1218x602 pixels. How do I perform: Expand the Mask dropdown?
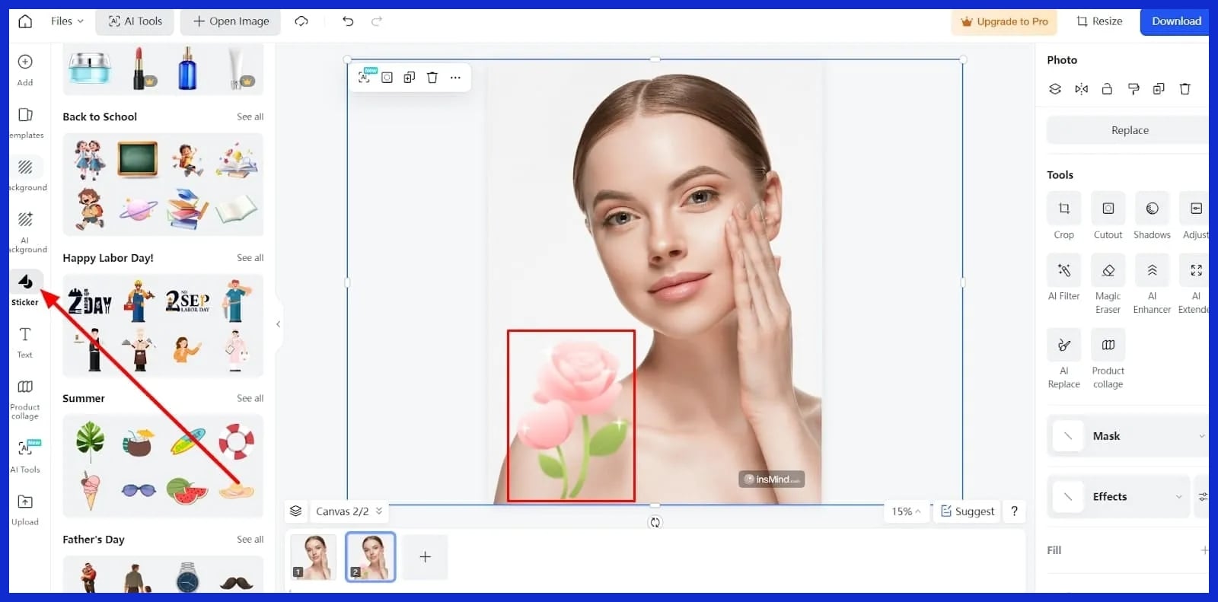pos(1201,436)
